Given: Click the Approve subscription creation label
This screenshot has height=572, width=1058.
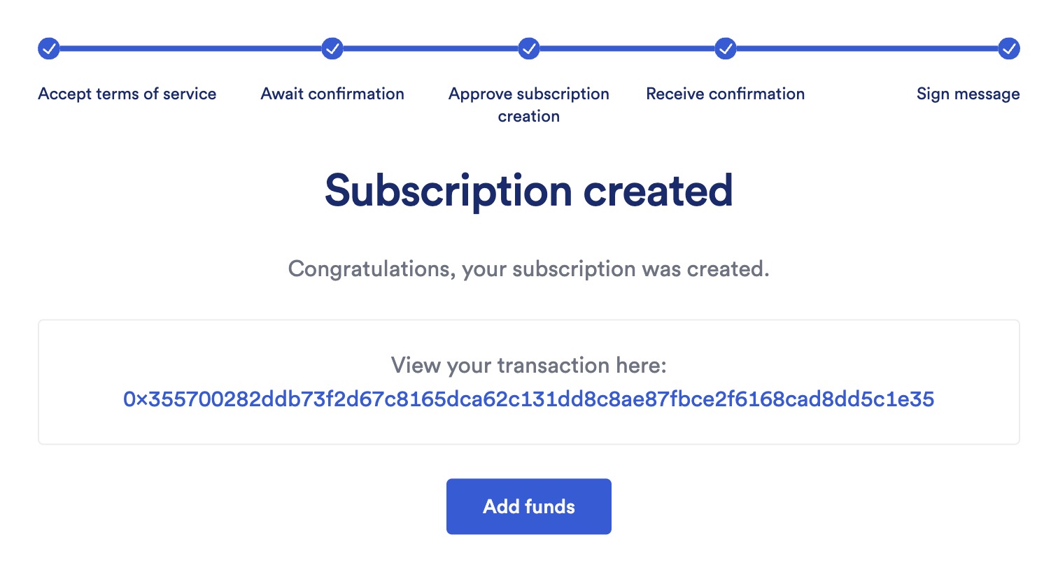Looking at the screenshot, I should point(529,104).
